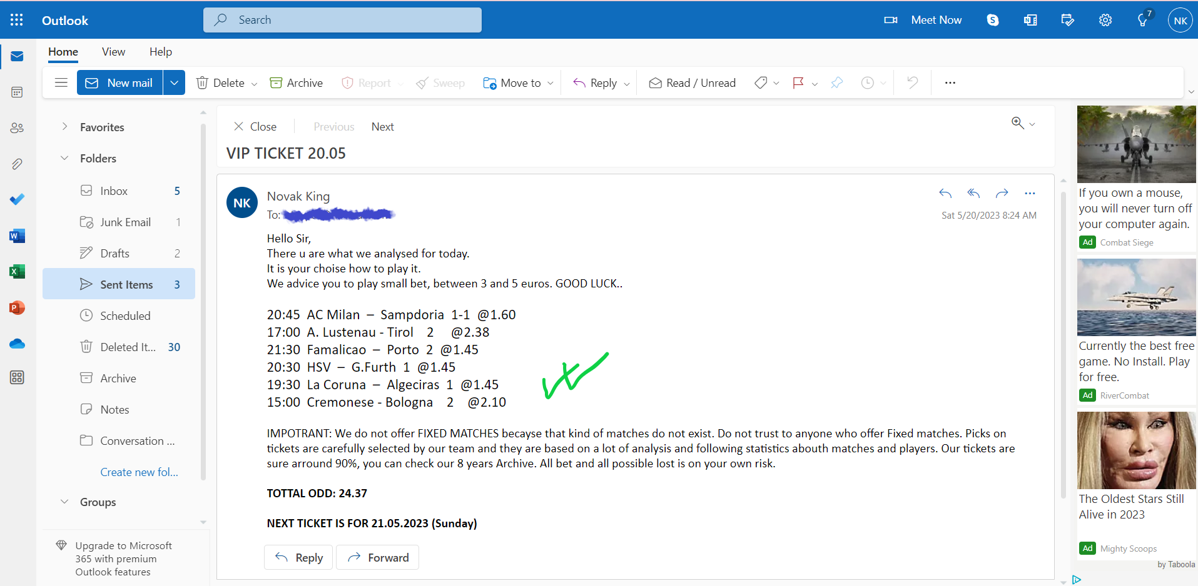Hide the navigation pane with hamburger icon
Viewport: 1198px width, 586px height.
pyautogui.click(x=61, y=82)
